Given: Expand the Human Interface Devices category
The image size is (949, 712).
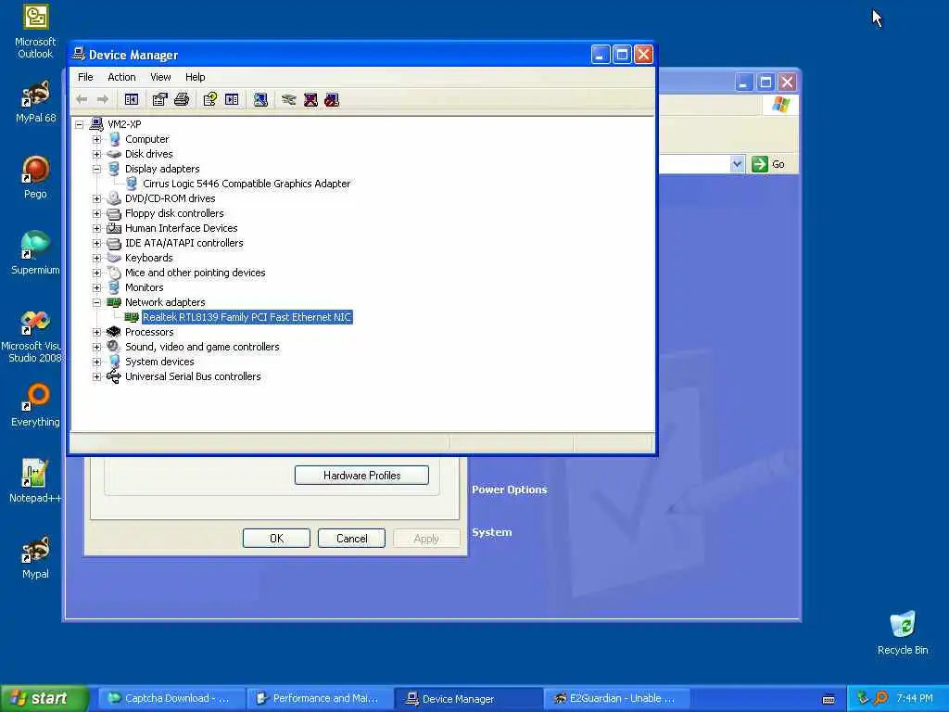Looking at the screenshot, I should click(96, 228).
